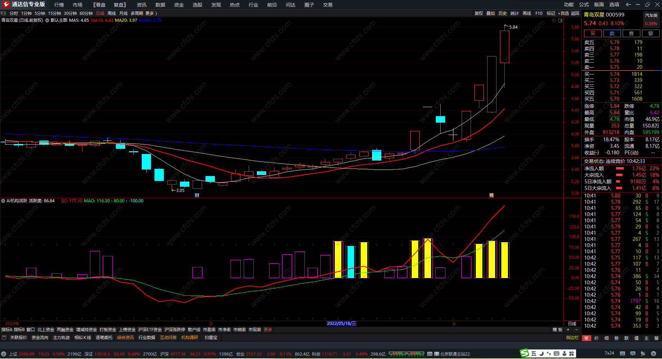Image resolution: width=662 pixels, height=359 pixels.
Task: Open the 版面 layout menu
Action: point(599,4)
